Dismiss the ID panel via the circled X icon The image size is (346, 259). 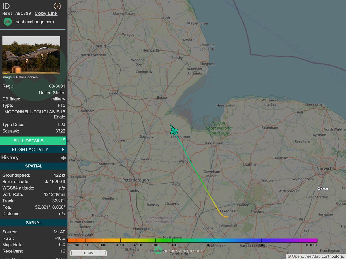coord(57,6)
